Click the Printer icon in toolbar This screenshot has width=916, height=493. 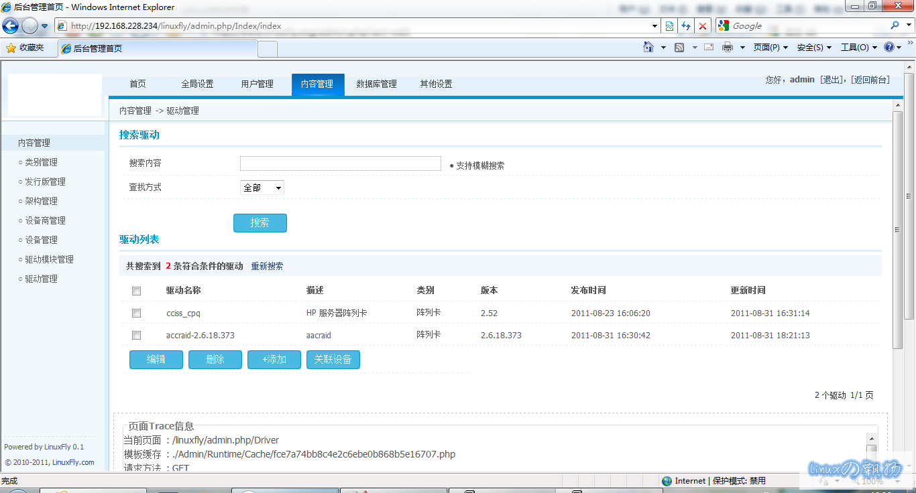pyautogui.click(x=728, y=48)
